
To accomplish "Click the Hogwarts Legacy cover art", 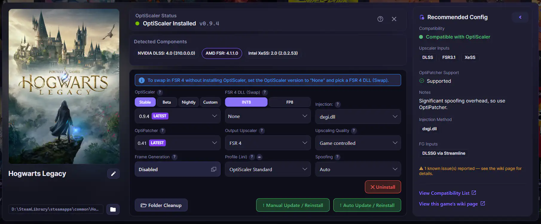I will click(64, 86).
